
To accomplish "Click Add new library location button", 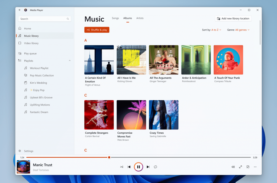I will click(x=233, y=19).
